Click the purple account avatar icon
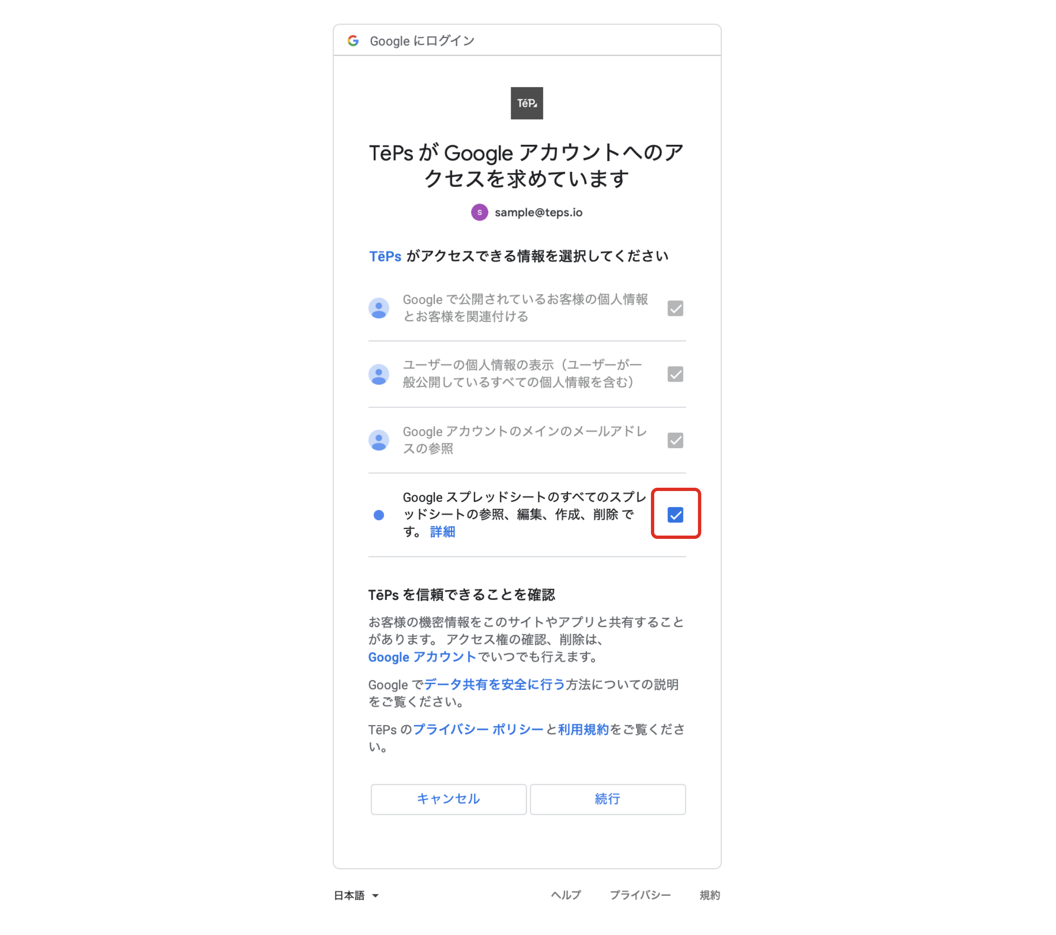 (479, 212)
